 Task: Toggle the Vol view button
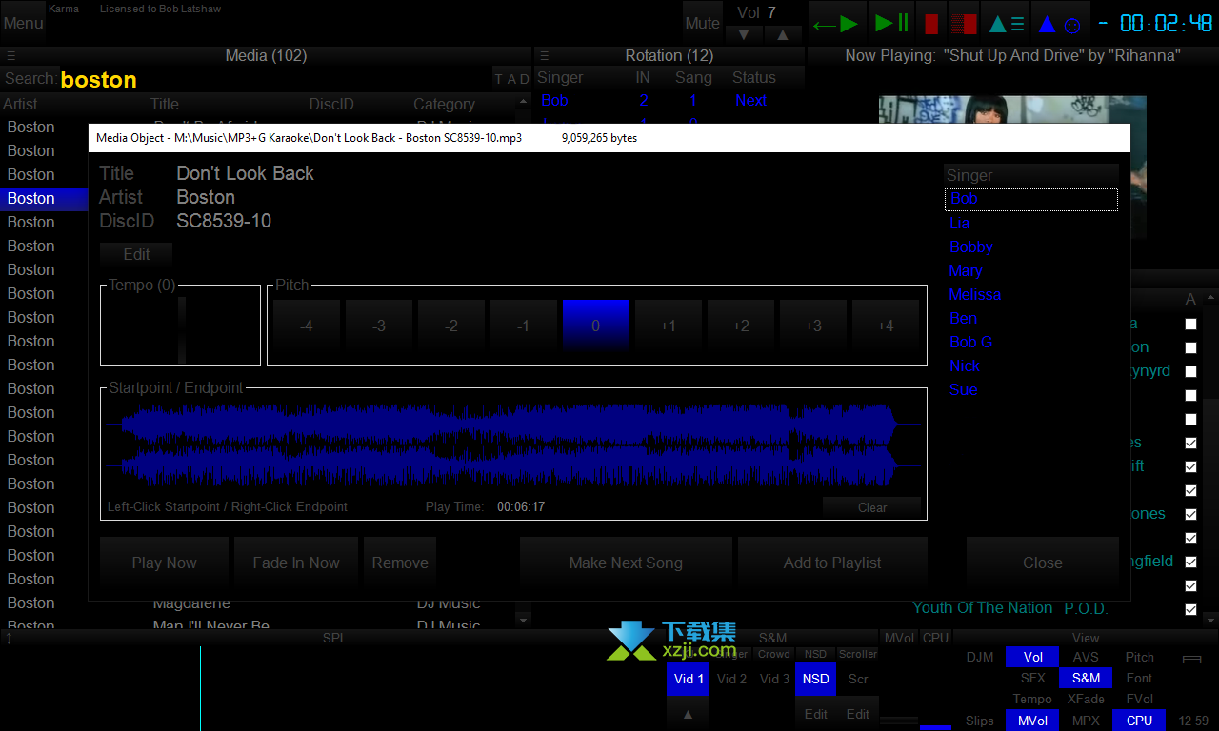click(x=1033, y=657)
